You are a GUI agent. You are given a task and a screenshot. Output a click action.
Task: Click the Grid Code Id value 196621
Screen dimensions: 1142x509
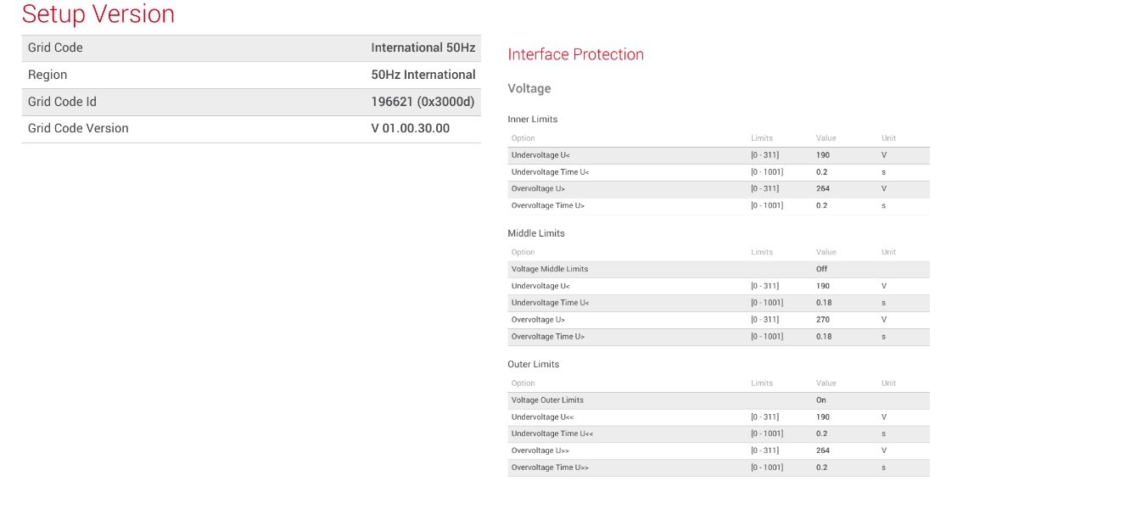tap(423, 102)
